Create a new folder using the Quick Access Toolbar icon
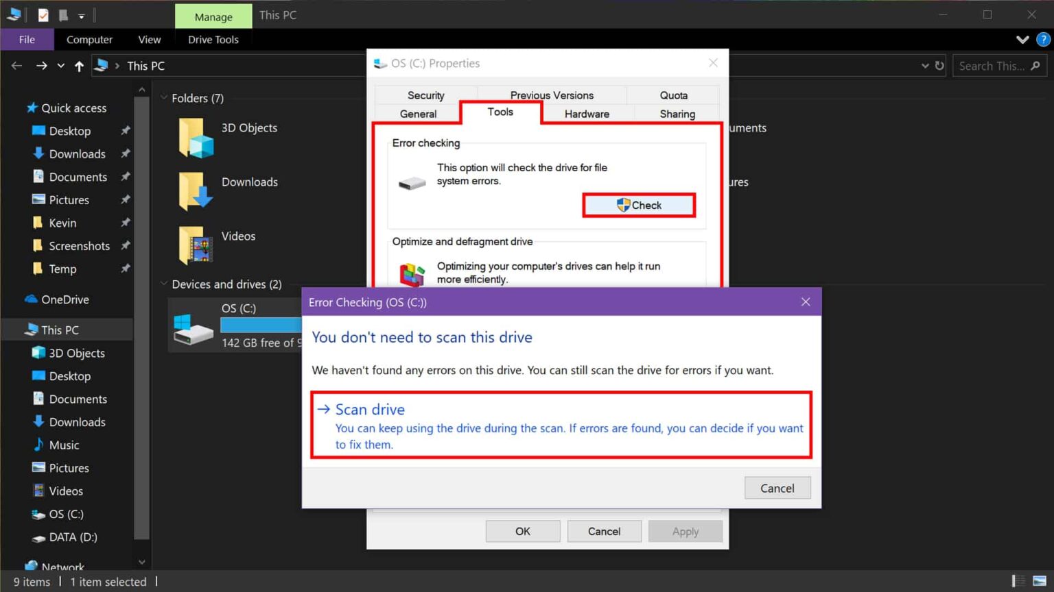This screenshot has width=1054, height=592. pos(62,14)
